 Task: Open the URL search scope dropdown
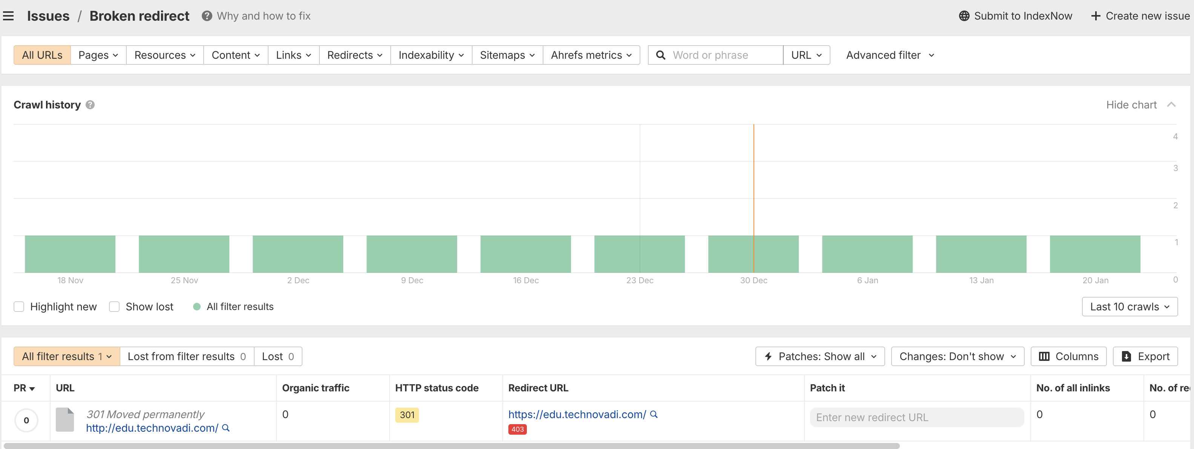(x=807, y=55)
